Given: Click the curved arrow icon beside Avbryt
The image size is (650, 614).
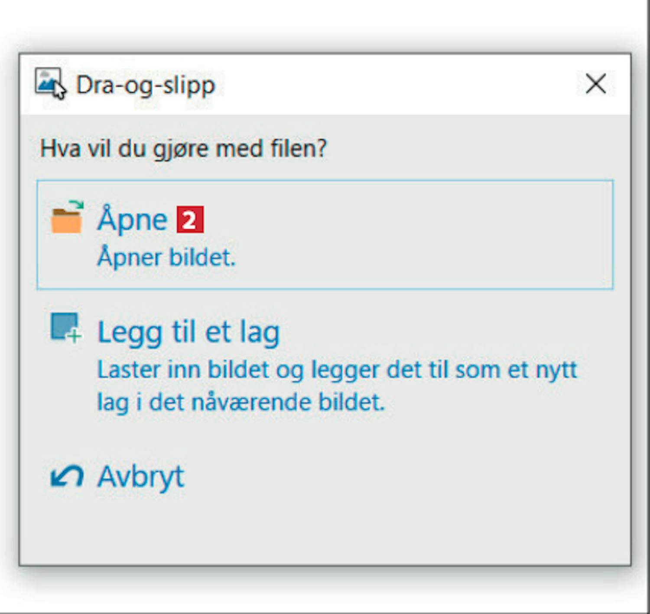Looking at the screenshot, I should [x=66, y=477].
